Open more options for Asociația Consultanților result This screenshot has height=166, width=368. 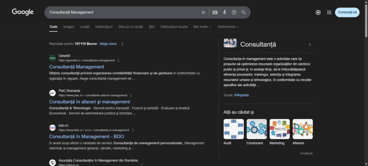pos(142,165)
